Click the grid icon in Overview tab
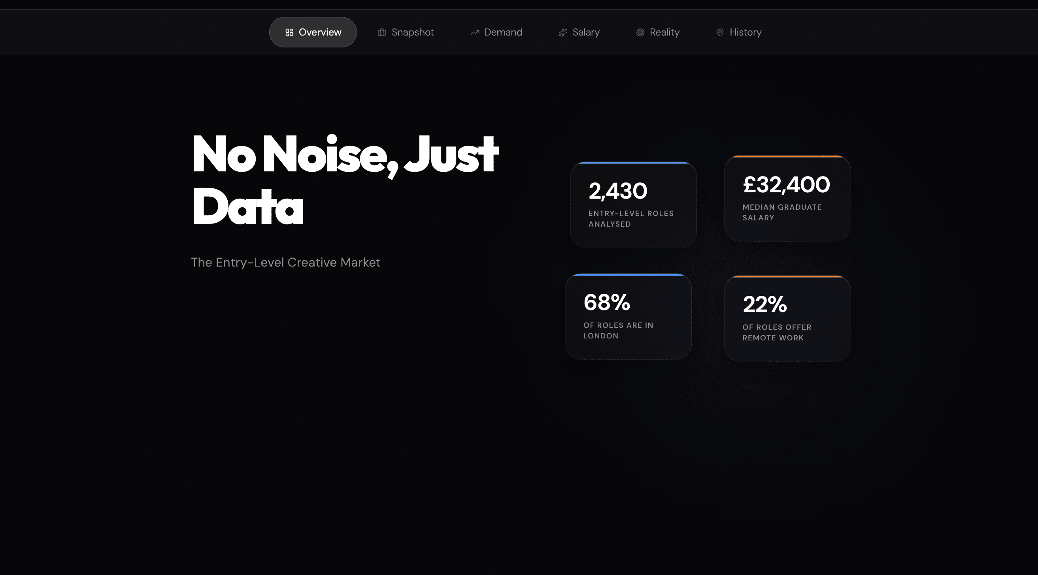The height and width of the screenshot is (575, 1038). 289,32
